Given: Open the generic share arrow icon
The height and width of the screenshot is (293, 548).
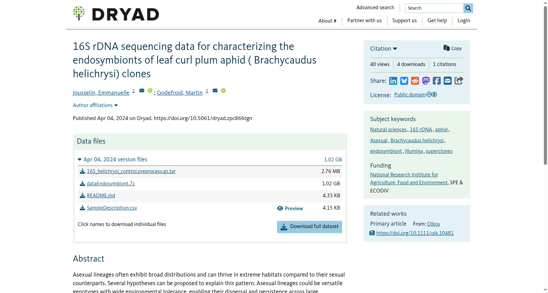Looking at the screenshot, I should [459, 80].
